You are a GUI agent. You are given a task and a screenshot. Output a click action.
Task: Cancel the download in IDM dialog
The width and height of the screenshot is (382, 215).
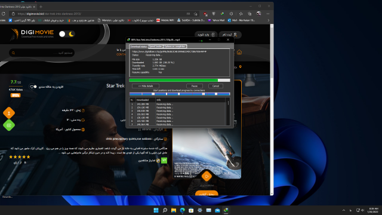(215, 86)
